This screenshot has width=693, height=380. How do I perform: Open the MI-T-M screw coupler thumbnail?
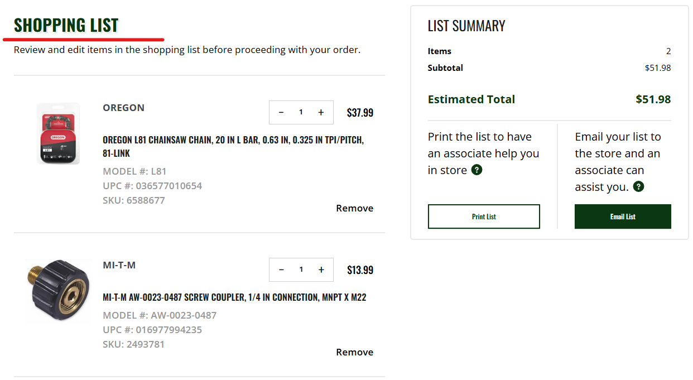pos(58,291)
